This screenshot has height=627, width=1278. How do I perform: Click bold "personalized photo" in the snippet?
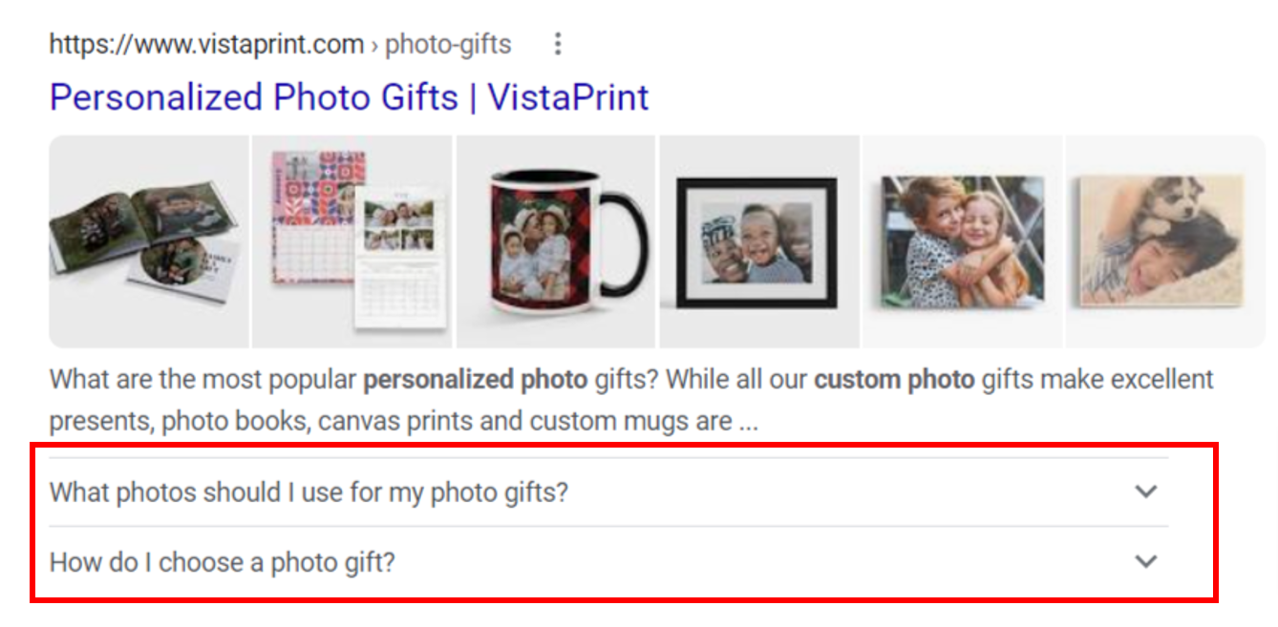(x=475, y=380)
